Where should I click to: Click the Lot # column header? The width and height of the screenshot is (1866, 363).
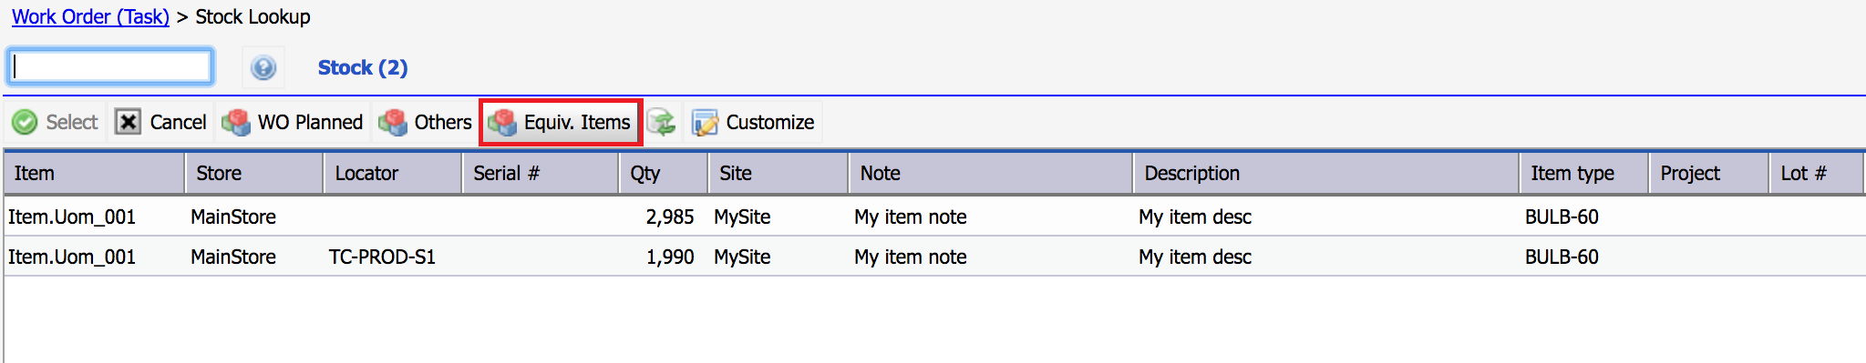(1817, 173)
